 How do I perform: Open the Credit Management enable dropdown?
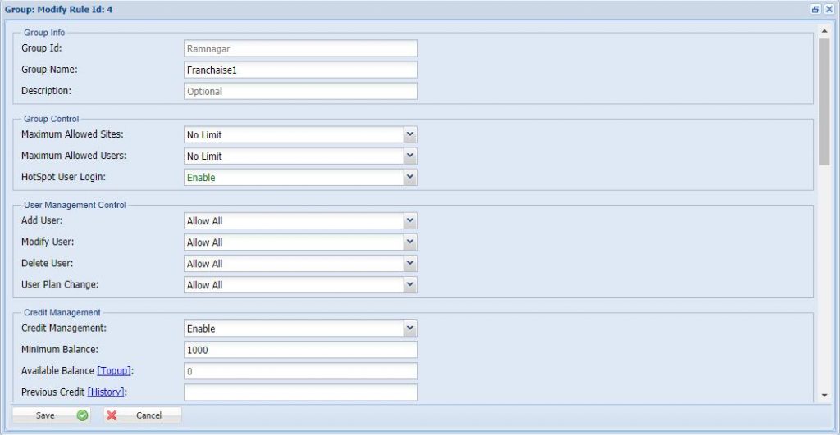click(x=410, y=328)
